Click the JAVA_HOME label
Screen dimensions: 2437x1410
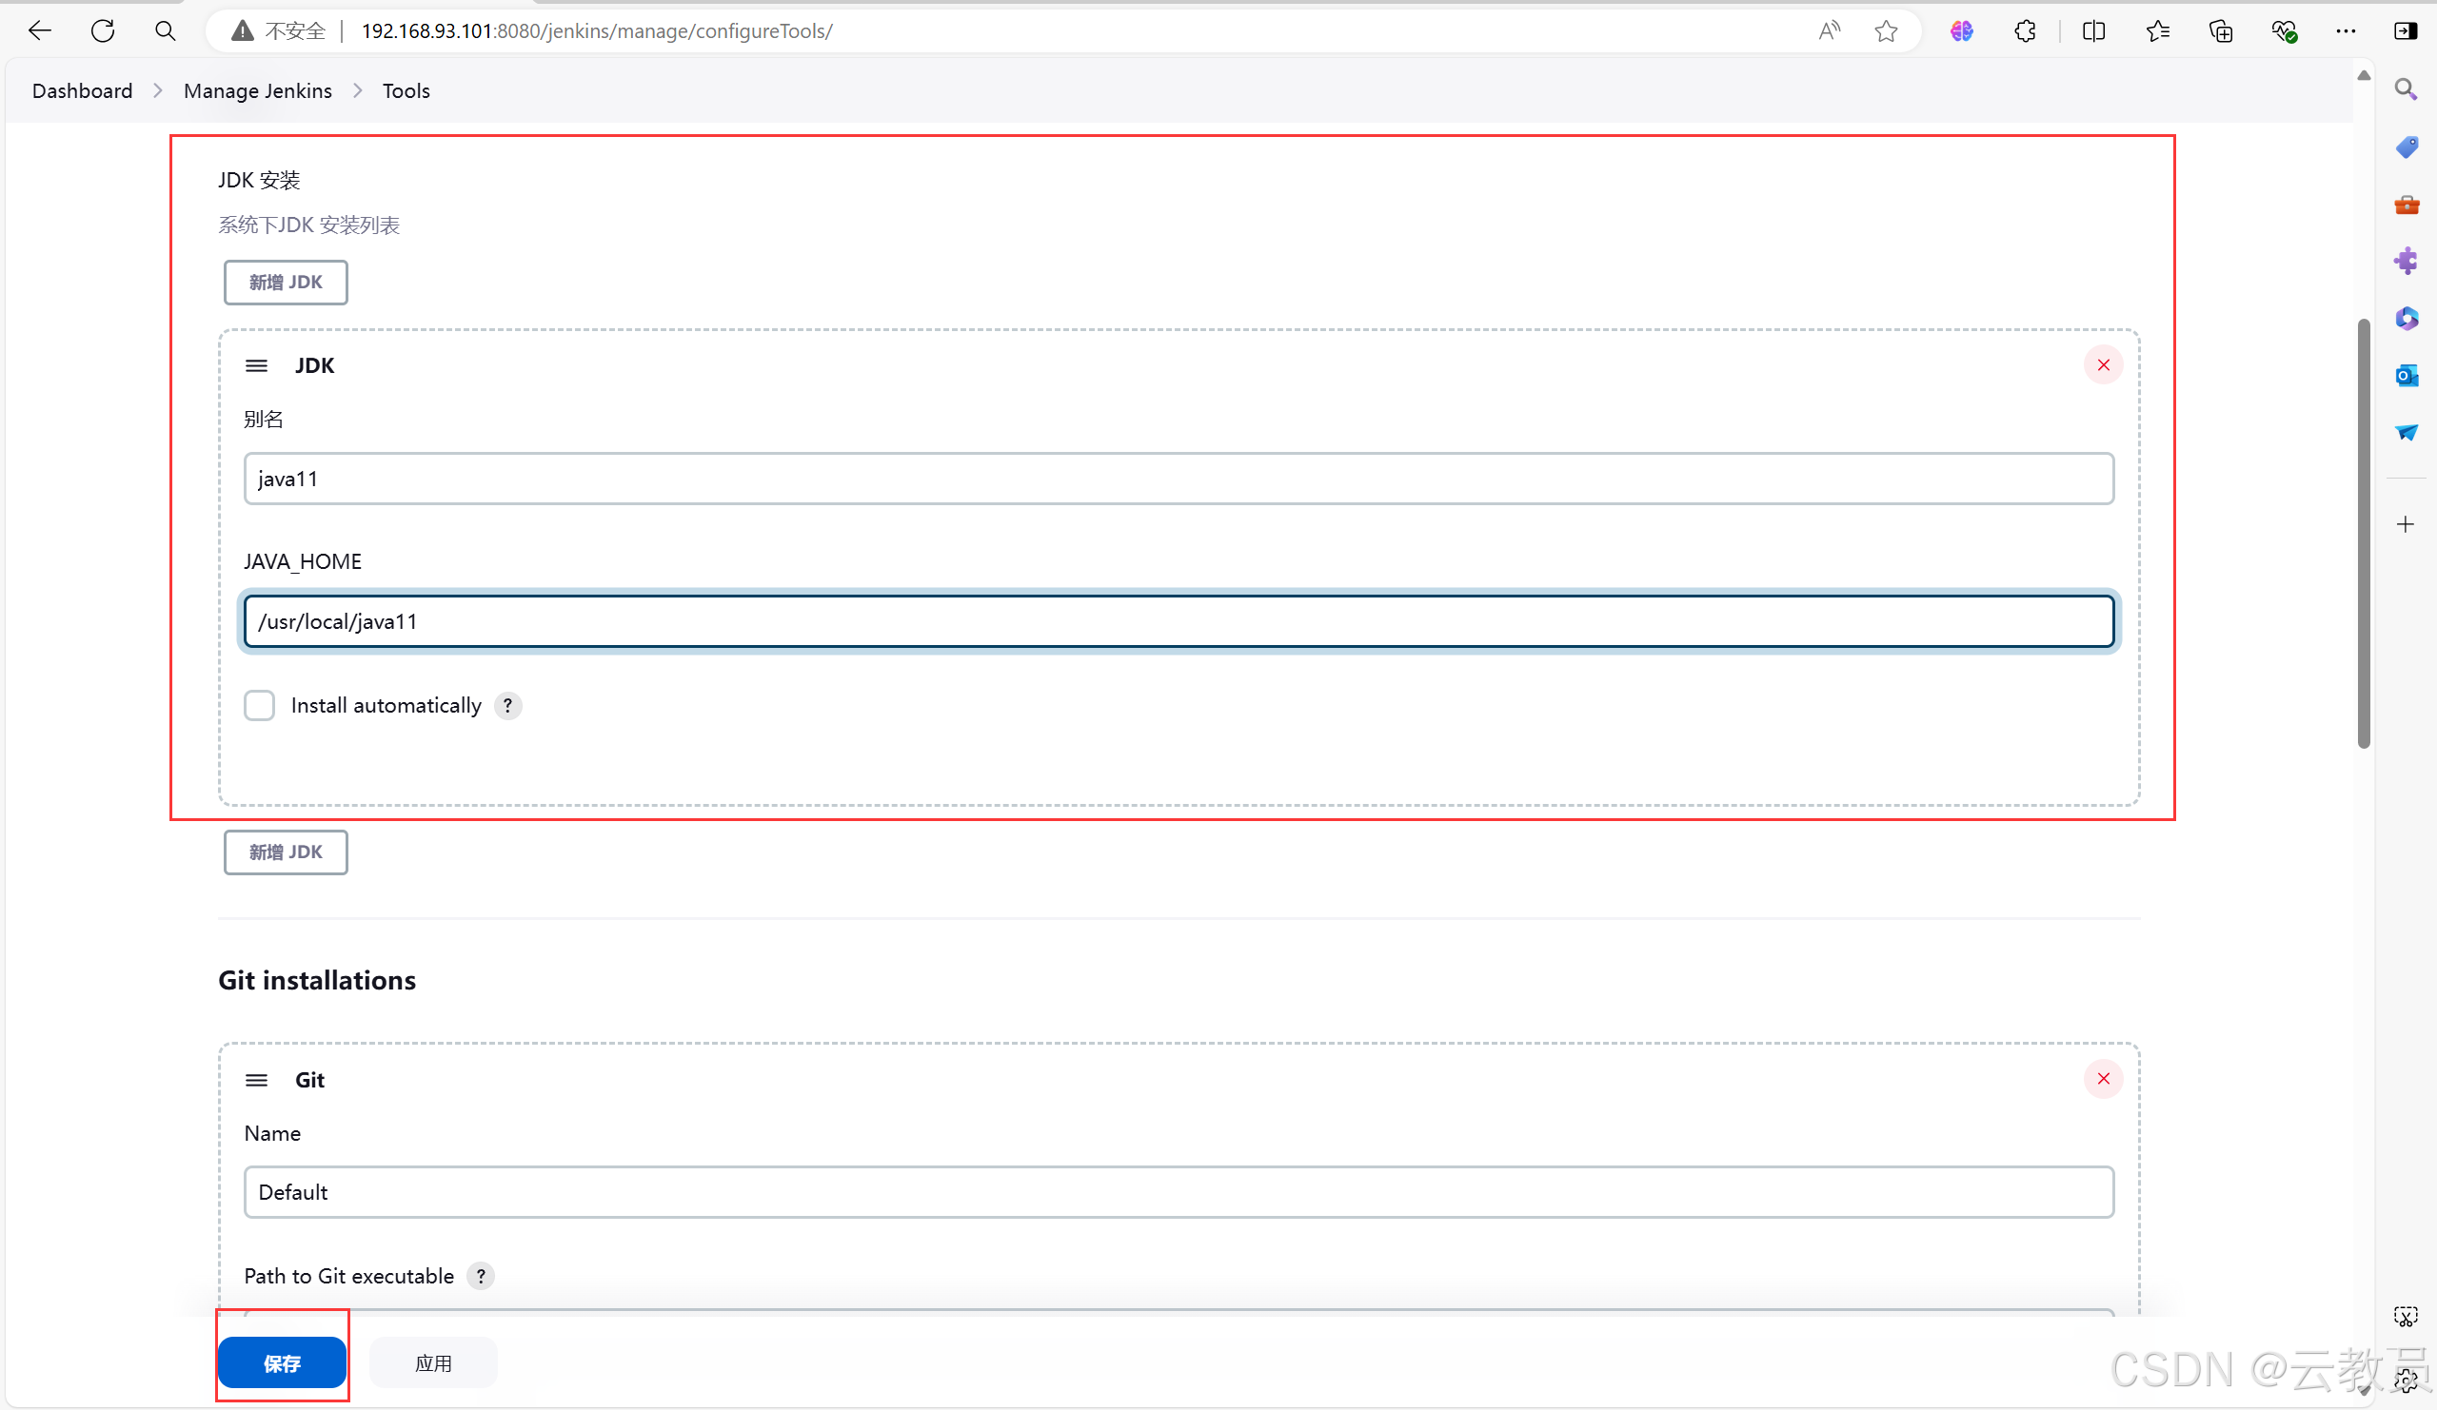coord(303,561)
